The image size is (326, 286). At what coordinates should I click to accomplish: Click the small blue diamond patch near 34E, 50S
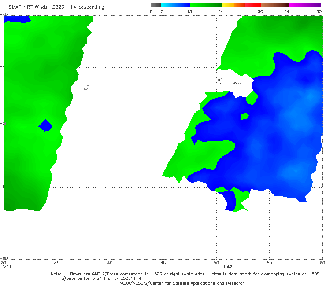[x=45, y=125]
